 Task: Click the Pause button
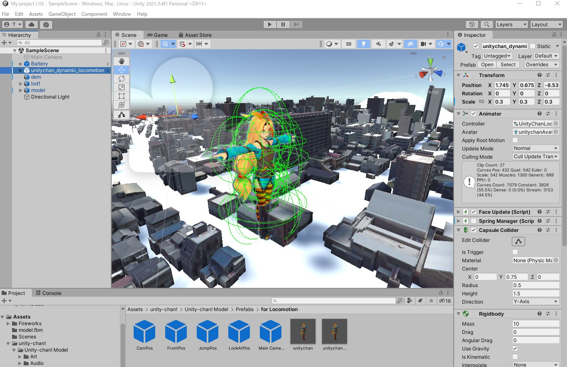pos(283,24)
